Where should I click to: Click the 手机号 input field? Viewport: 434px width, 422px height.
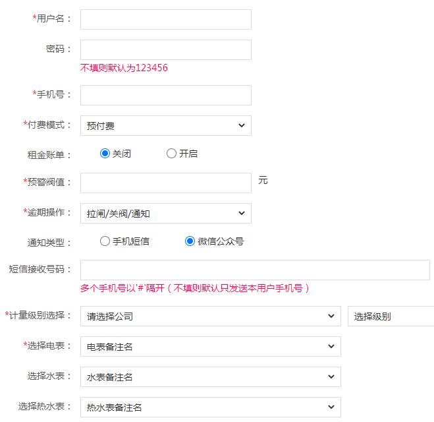165,95
